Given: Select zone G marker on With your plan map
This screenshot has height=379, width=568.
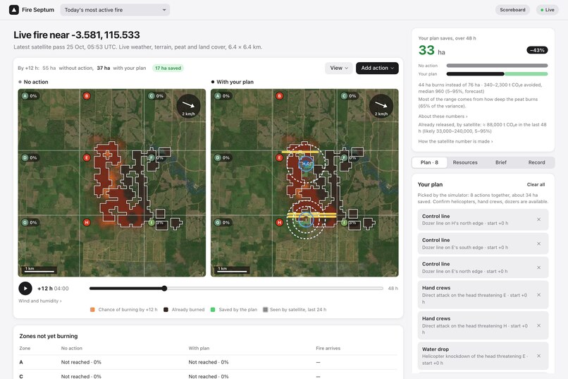Looking at the screenshot, I should pos(218,222).
